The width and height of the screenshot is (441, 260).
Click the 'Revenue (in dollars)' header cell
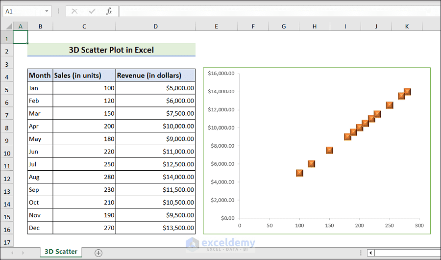(155, 75)
